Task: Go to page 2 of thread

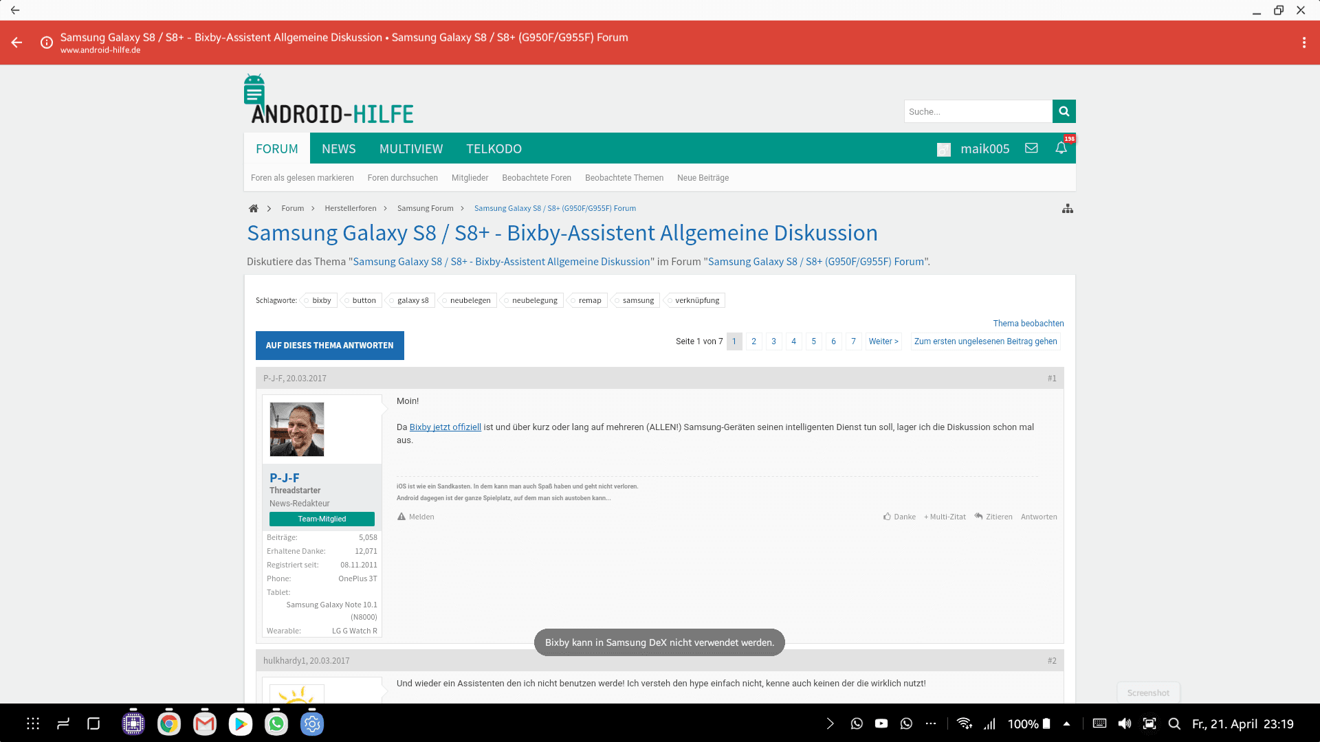Action: point(753,341)
